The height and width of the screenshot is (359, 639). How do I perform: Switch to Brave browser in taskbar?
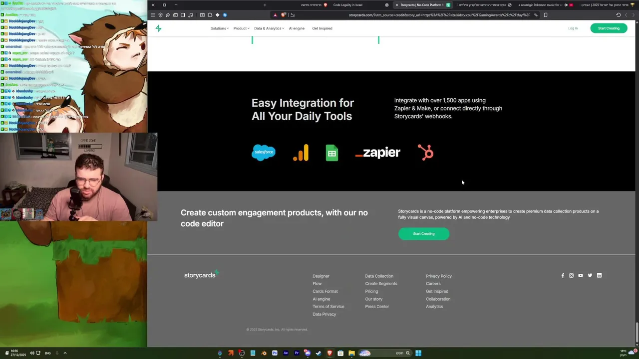pos(329,353)
